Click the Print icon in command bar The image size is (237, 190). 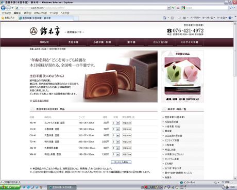pos(184,18)
